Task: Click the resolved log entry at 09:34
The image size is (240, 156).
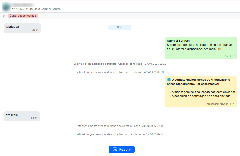Action: (120, 134)
